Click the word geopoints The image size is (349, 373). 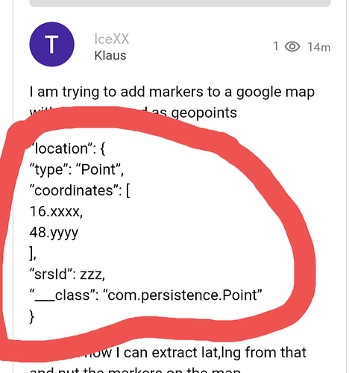click(204, 113)
